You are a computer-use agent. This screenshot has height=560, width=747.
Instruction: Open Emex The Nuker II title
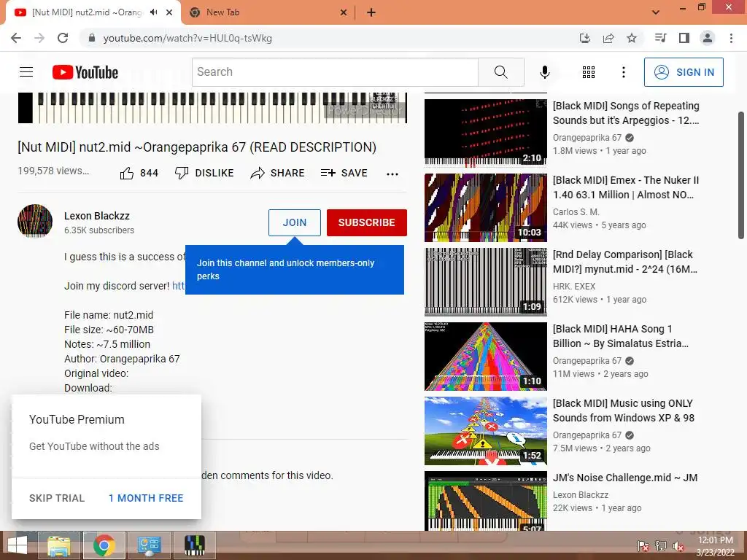(x=625, y=187)
